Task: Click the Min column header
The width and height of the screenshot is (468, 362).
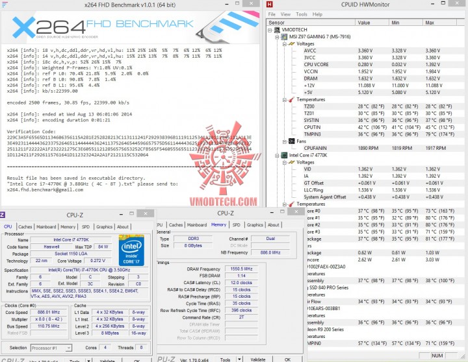Action: tap(406, 23)
